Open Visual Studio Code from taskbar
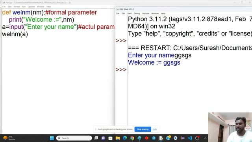The image size is (252, 142). point(190,138)
